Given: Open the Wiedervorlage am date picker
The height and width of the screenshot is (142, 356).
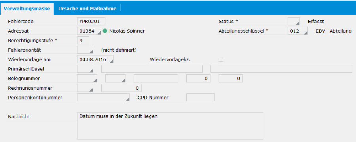Looking at the screenshot, I should pos(95,59).
